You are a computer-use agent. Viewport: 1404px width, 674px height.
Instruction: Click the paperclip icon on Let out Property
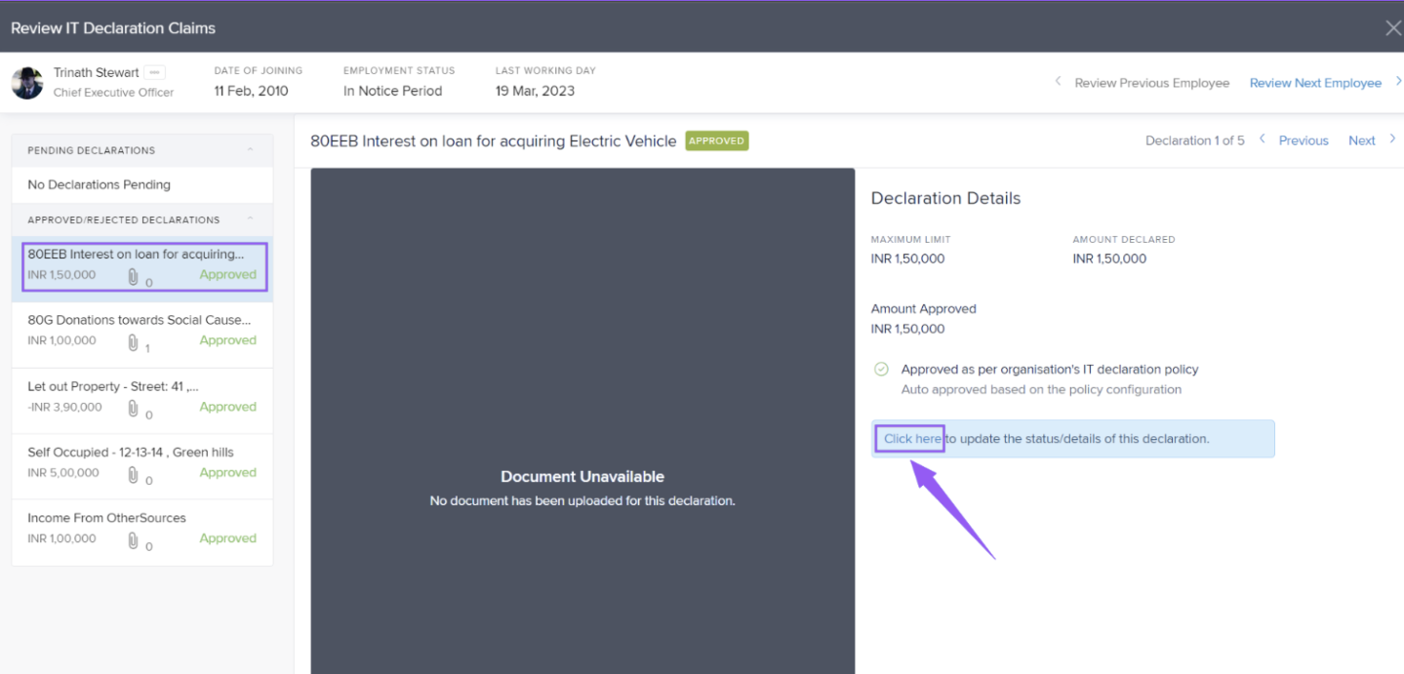[133, 409]
